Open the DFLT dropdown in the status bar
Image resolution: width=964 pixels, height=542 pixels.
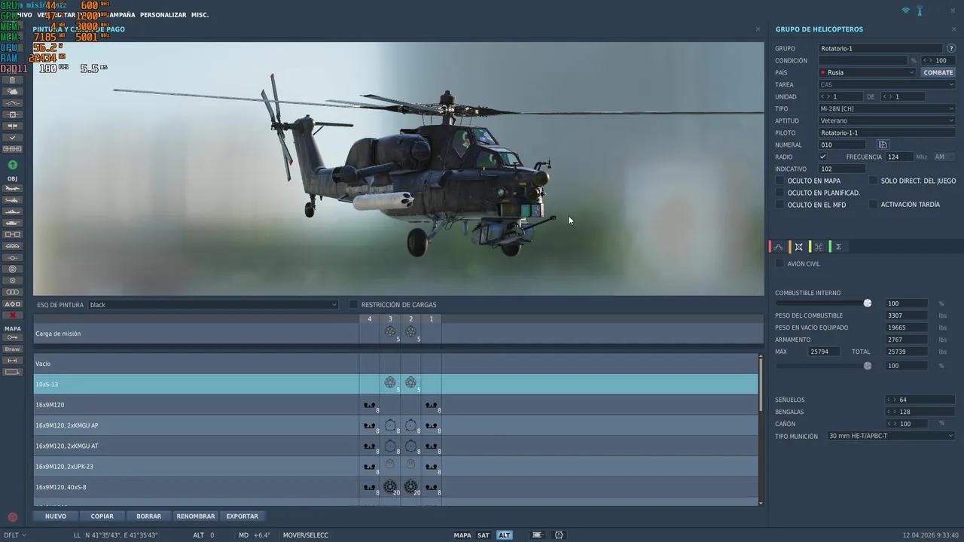coord(14,535)
